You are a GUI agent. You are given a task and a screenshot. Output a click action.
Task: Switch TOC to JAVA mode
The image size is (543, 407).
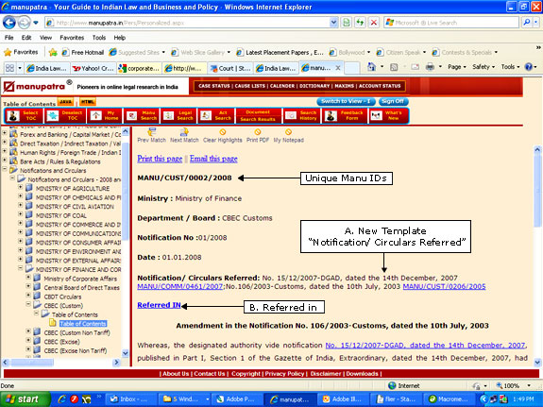click(65, 102)
